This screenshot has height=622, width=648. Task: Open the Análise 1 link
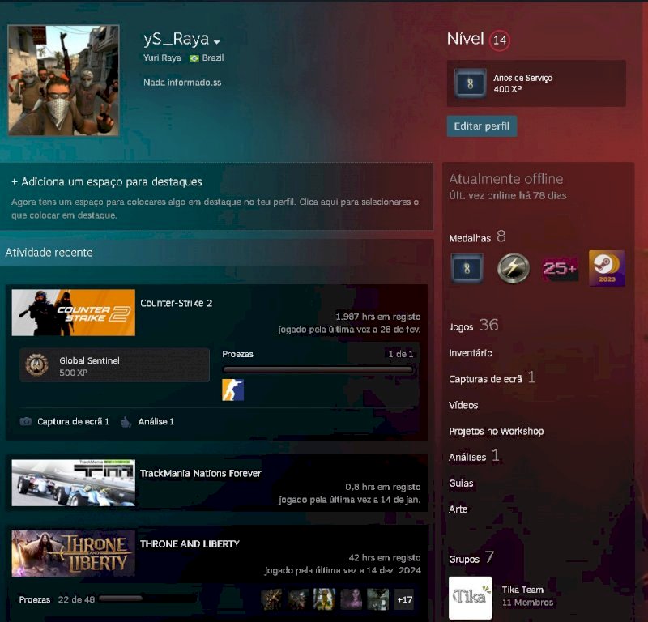(156, 422)
